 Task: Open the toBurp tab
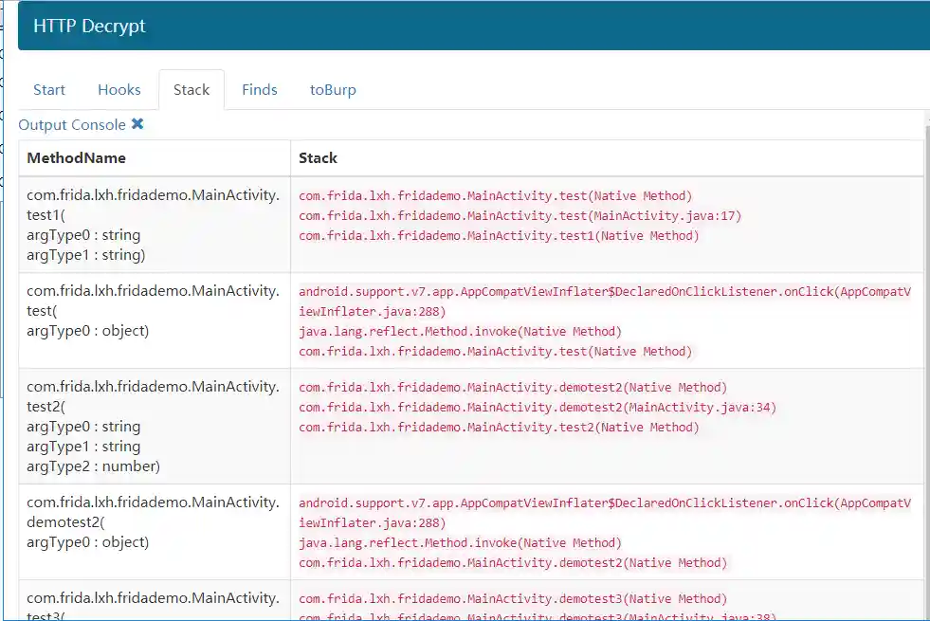coord(333,90)
